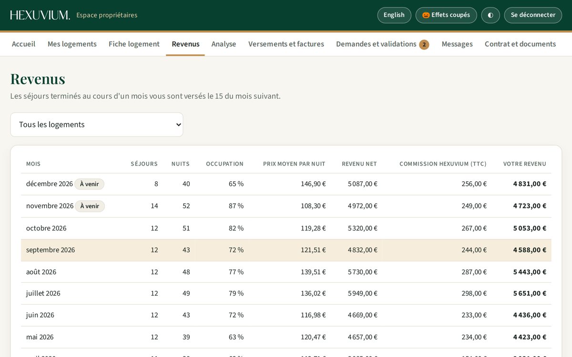Click the 146,90 € average price
572x357 pixels.
tap(313, 184)
